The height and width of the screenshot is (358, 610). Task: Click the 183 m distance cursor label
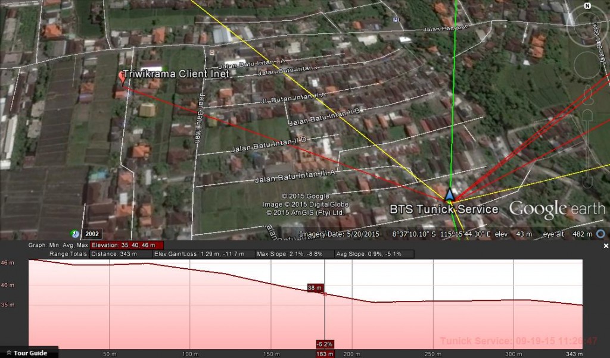click(325, 354)
